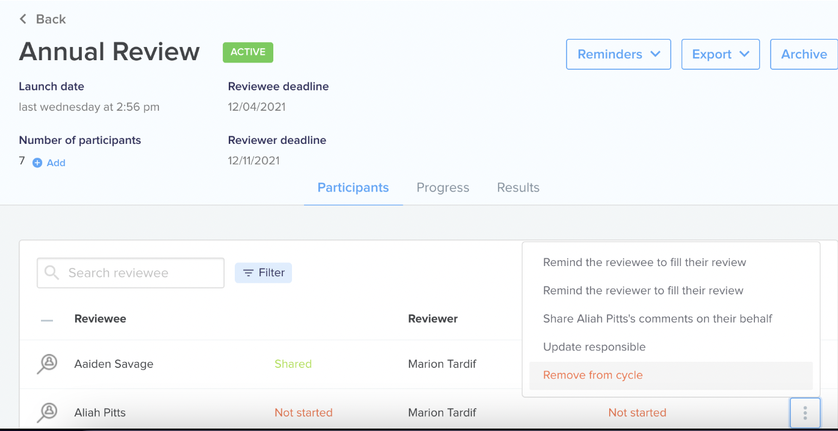The height and width of the screenshot is (431, 838).
Task: Click into the Search reviewee field
Action: click(131, 273)
